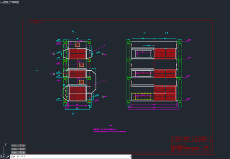Select the B-B section view title
230x159 pixels.
167,33
